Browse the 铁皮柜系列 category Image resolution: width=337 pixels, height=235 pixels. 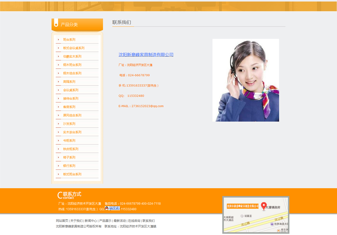pyautogui.click(x=71, y=149)
